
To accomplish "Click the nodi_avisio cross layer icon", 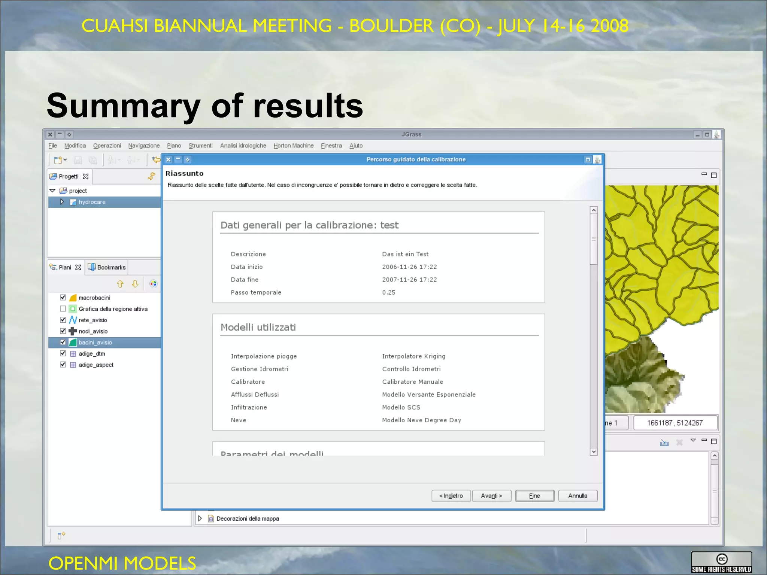I will [x=73, y=331].
